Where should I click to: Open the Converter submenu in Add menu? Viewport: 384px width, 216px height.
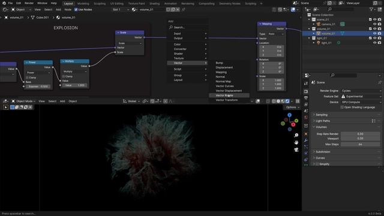click(188, 49)
